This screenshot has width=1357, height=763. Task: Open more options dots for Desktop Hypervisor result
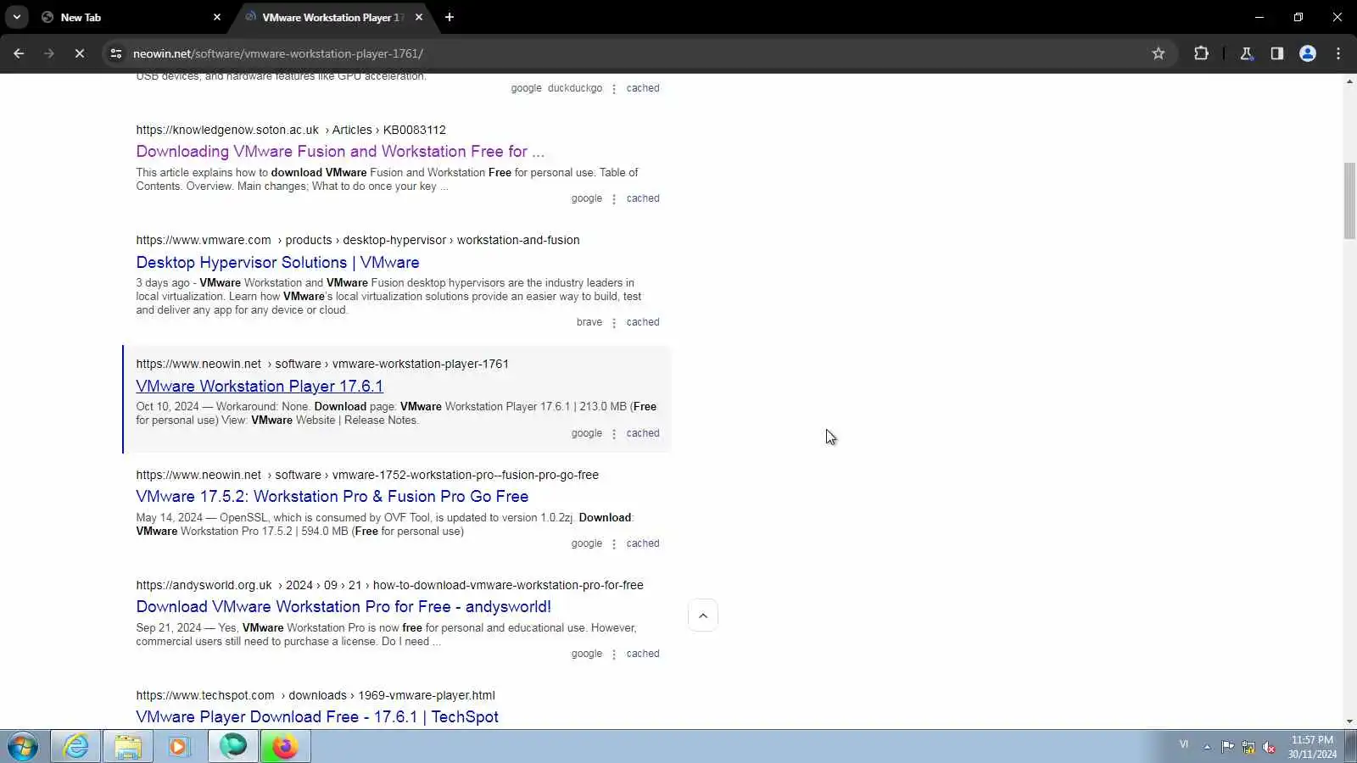[614, 323]
